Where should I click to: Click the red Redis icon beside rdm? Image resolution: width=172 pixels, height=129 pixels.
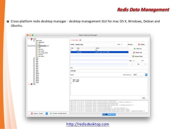click(x=32, y=84)
